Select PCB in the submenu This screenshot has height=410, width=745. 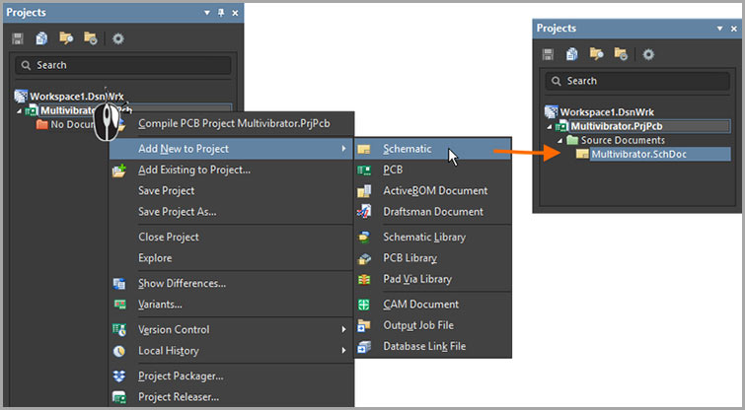tap(433, 170)
